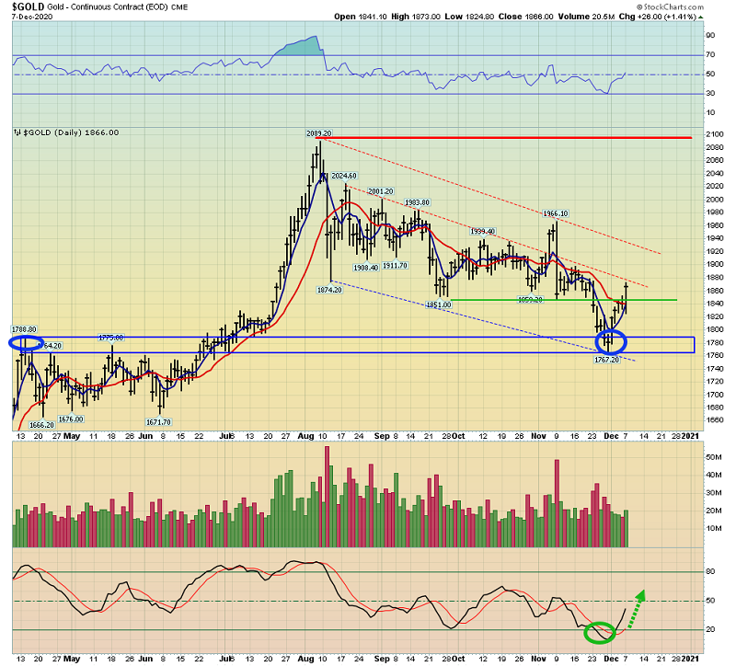This screenshot has height=666, width=736.
Task: Click the 10M label on the volume axis
Action: pyautogui.click(x=714, y=529)
